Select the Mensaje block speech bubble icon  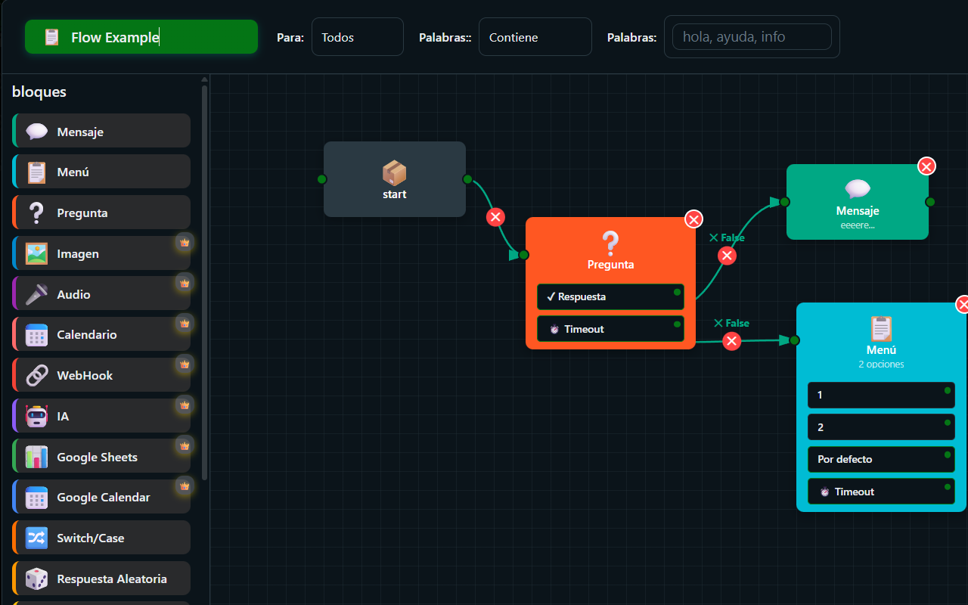[36, 132]
